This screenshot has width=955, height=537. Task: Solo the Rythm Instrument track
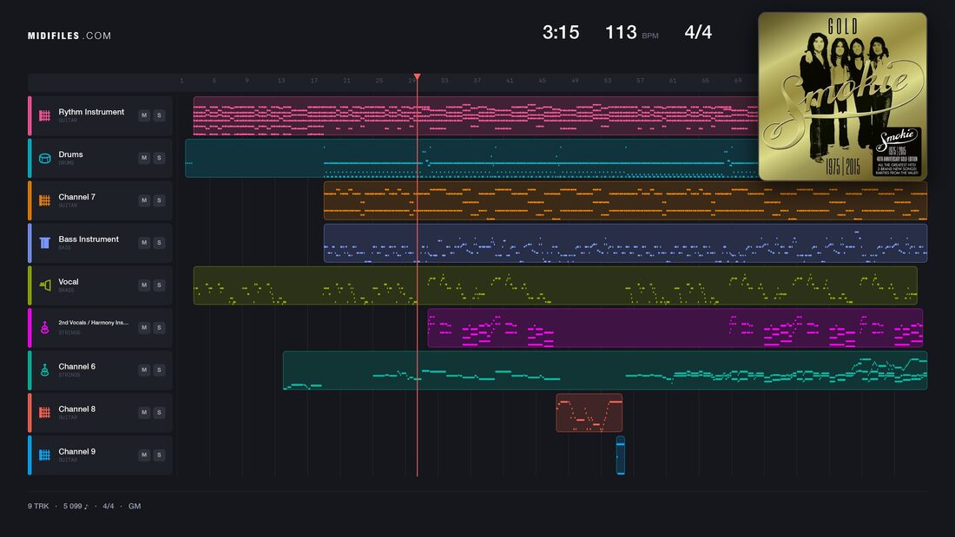159,115
